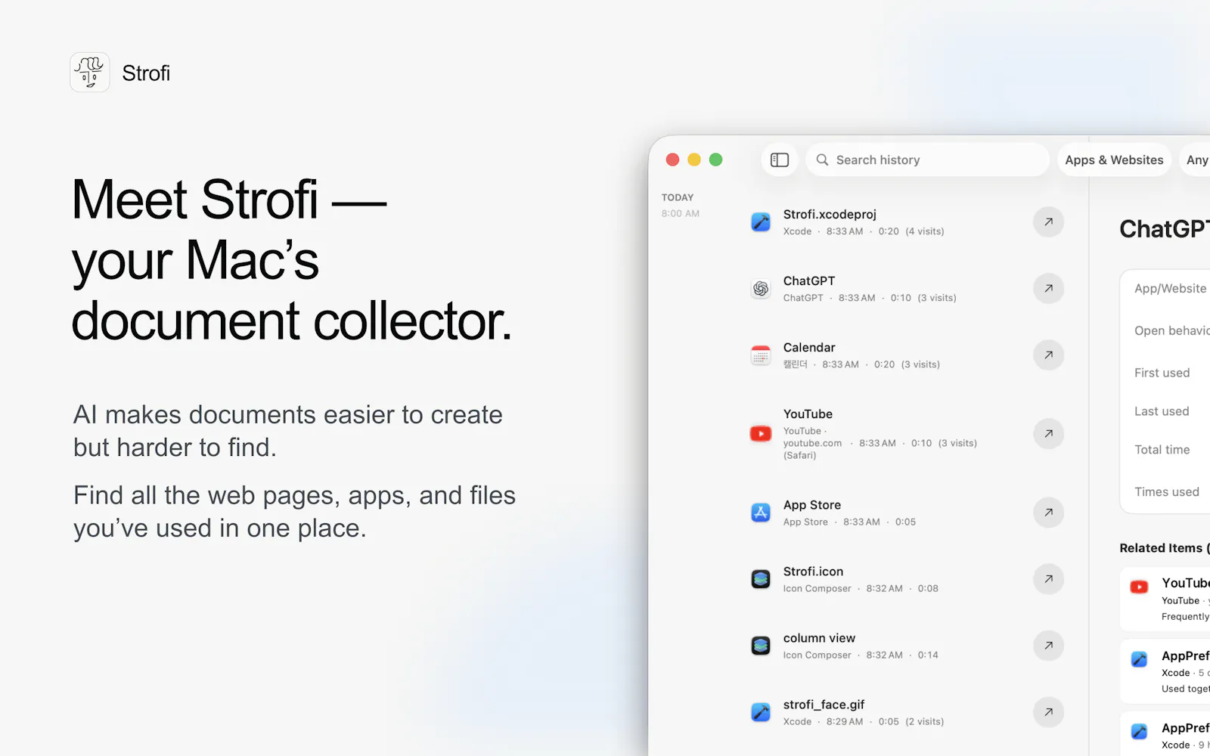The image size is (1210, 756).
Task: Click the Strofi face logo icon
Action: (x=90, y=73)
